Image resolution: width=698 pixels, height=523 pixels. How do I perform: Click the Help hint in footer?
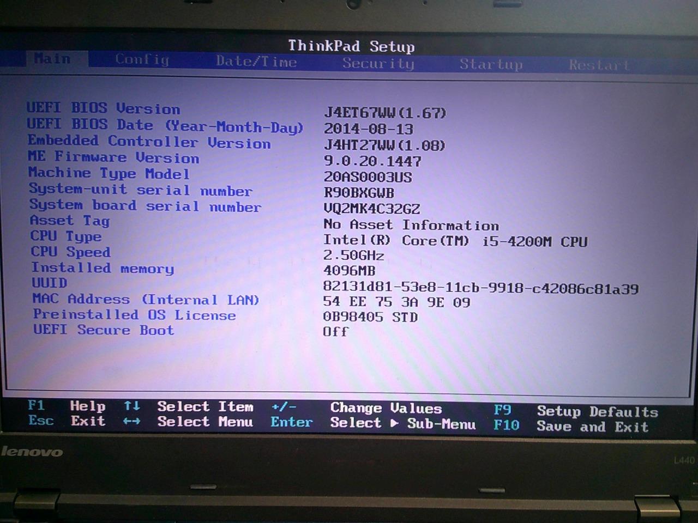pos(87,406)
